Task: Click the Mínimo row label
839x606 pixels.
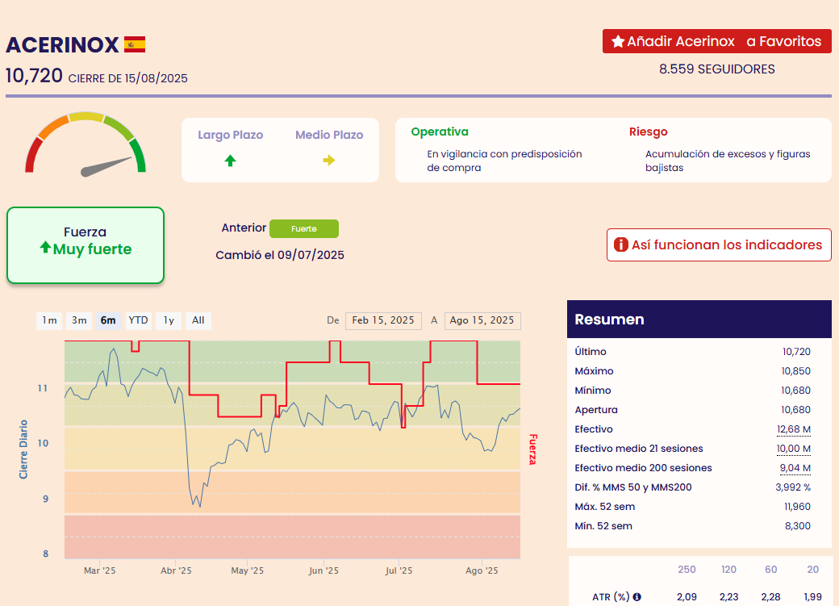Action: (593, 391)
